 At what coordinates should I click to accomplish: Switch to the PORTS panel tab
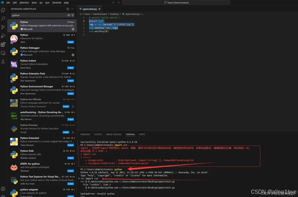pos(142,134)
